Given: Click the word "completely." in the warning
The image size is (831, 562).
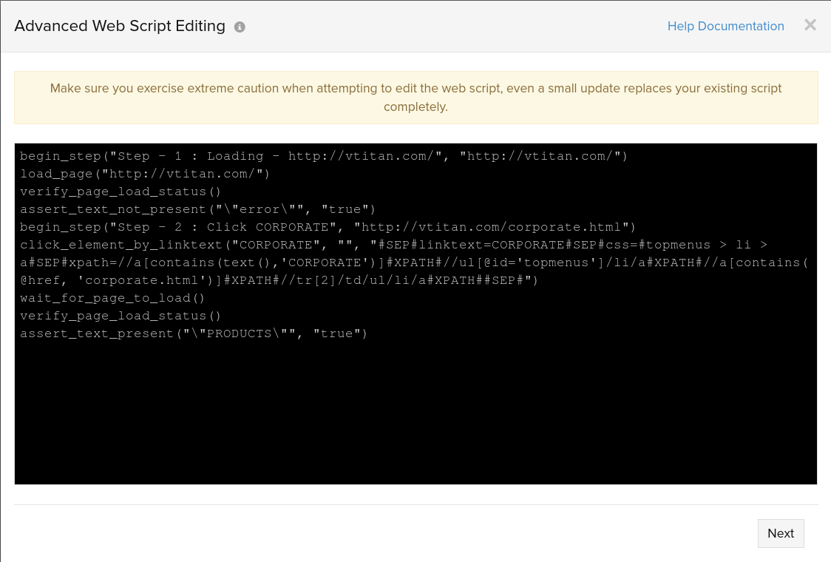Looking at the screenshot, I should [415, 106].
